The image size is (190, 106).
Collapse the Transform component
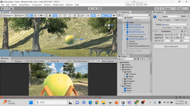[154, 32]
